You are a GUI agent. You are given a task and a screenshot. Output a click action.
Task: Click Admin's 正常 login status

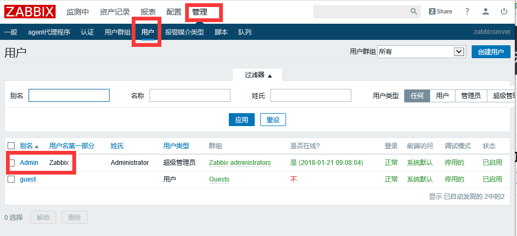391,163
